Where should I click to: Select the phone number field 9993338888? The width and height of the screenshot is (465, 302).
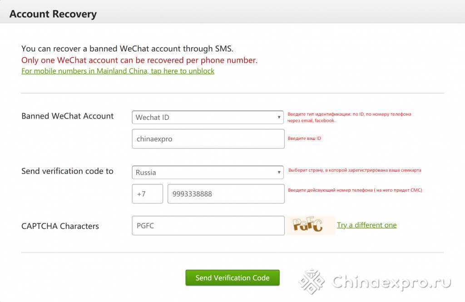click(x=226, y=194)
